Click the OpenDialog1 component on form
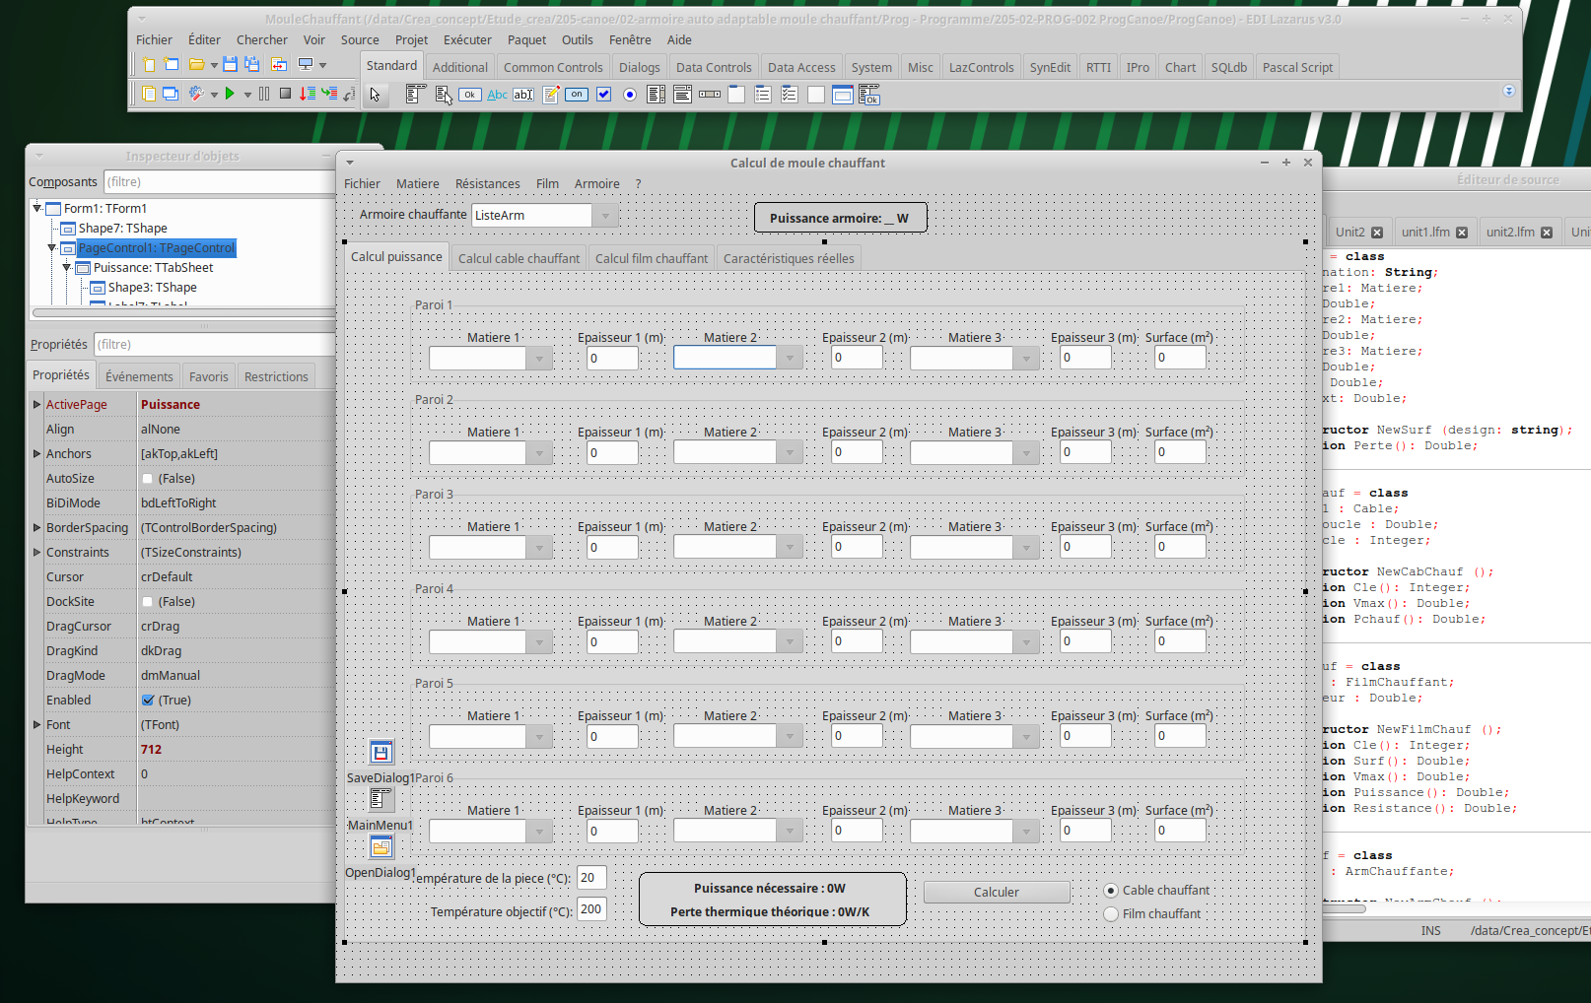Viewport: 1591px width, 1003px height. tap(381, 847)
